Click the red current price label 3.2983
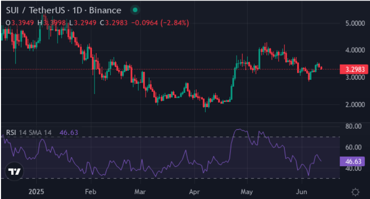 tap(354, 69)
